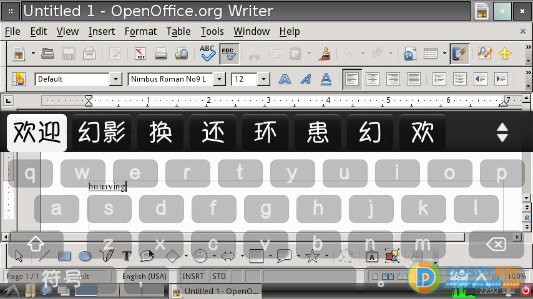
Task: Click the Open folder icon
Action: point(47,54)
